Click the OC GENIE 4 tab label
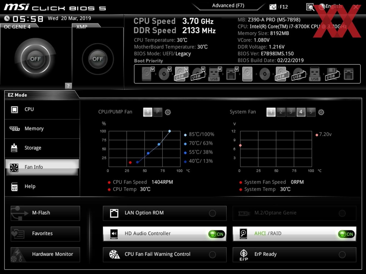Screen dimensions: 366x274 coord(17,27)
